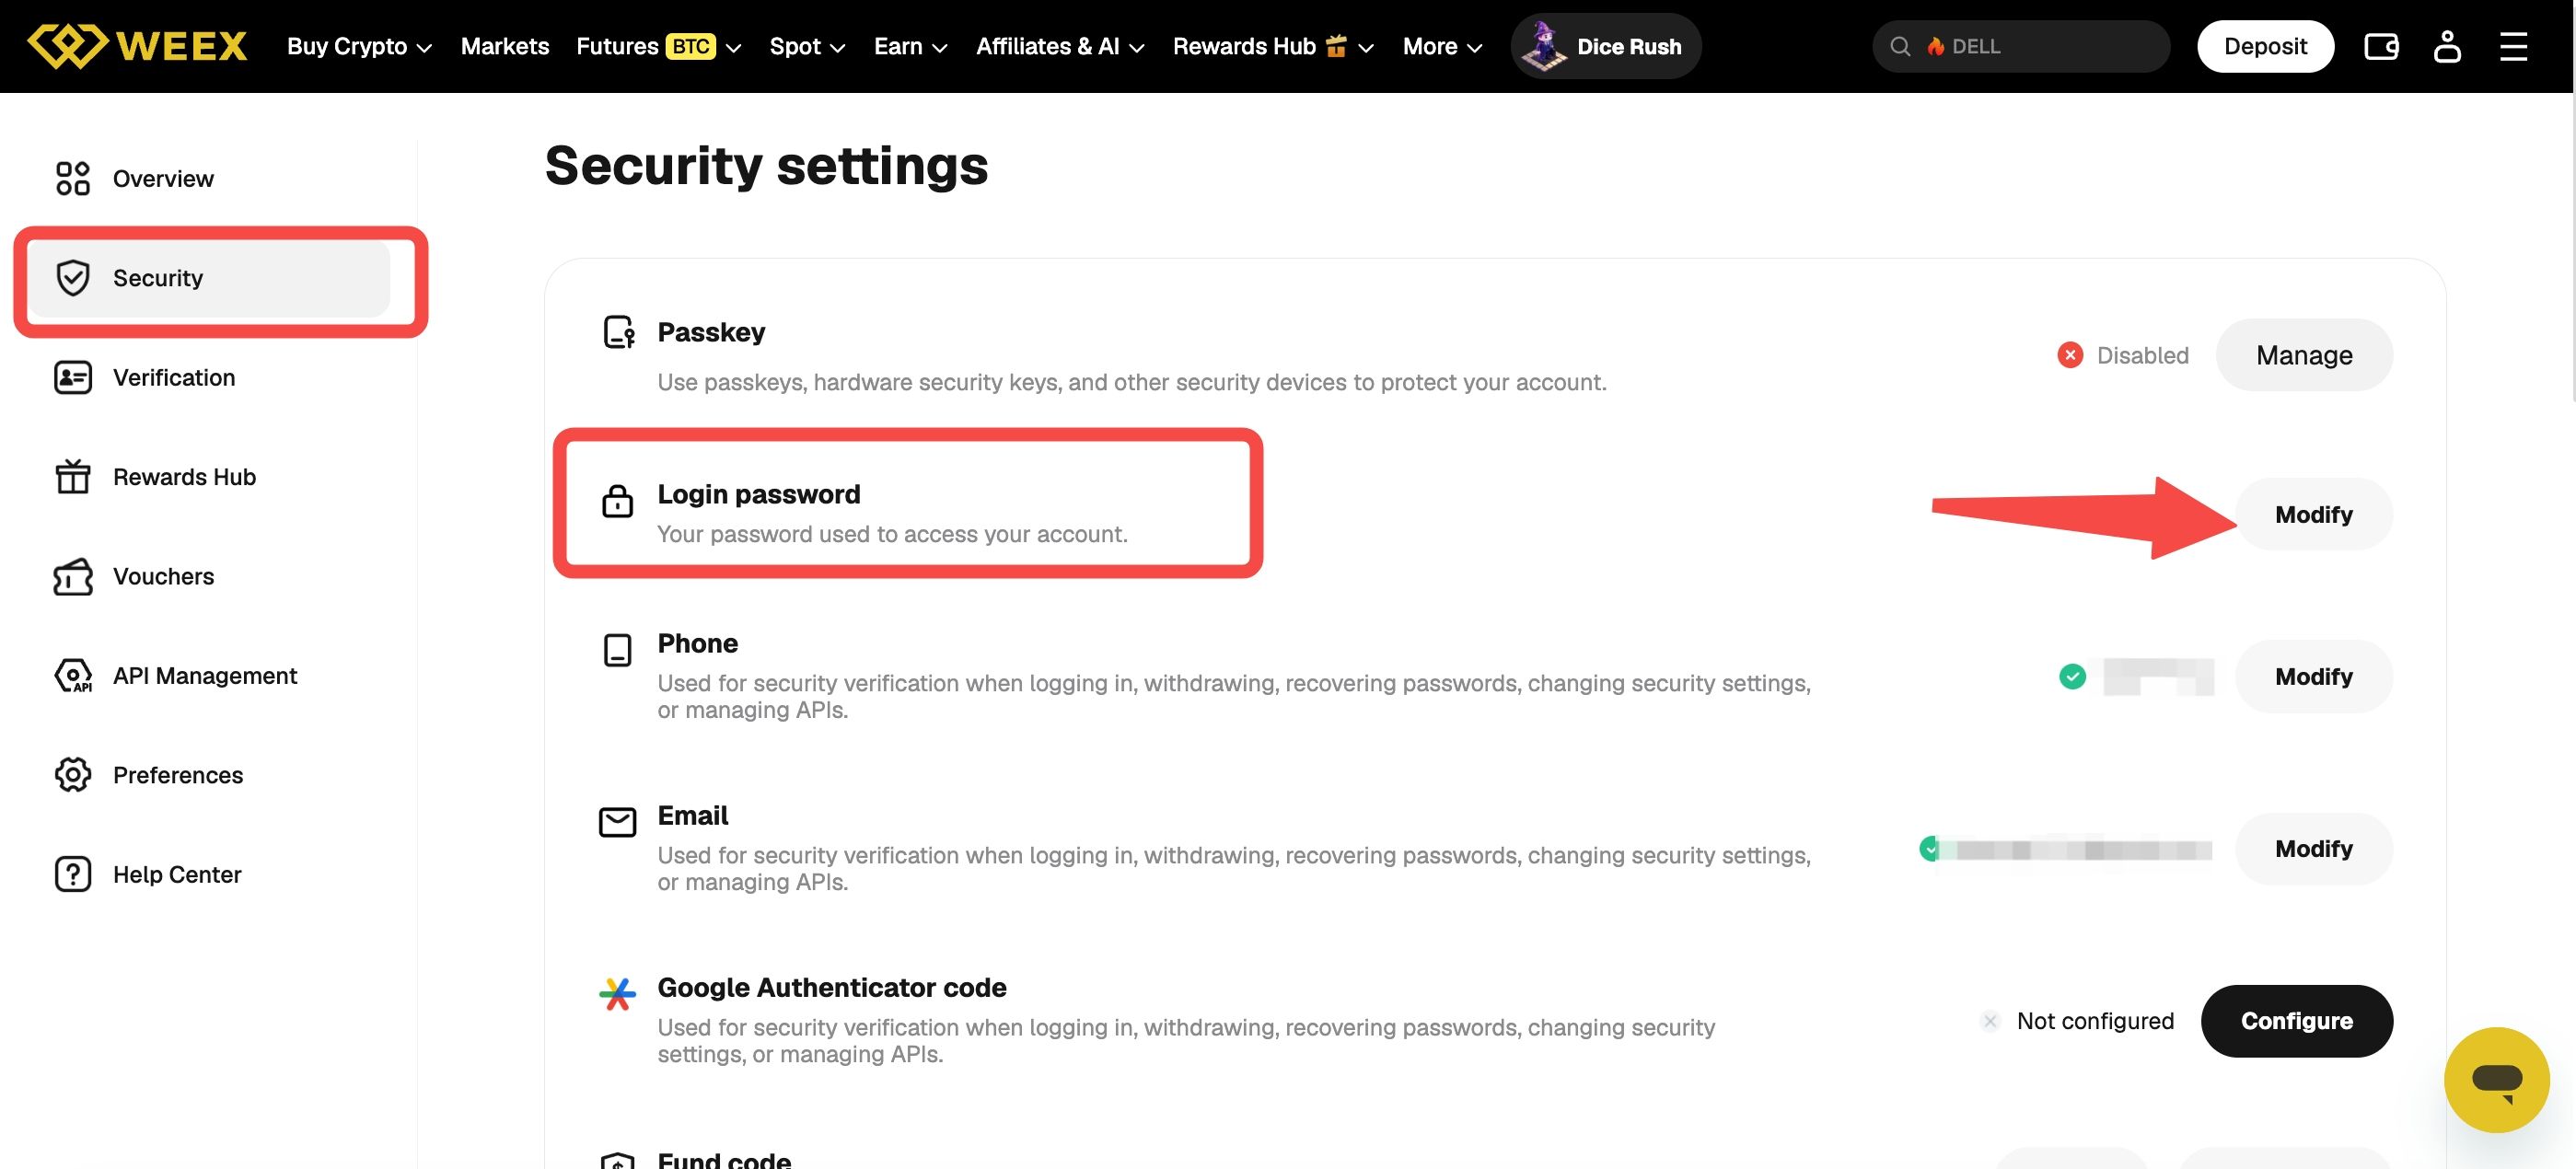Click Modify for Email
This screenshot has width=2576, height=1169.
coord(2313,849)
